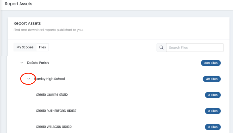This screenshot has height=133, width=233.
Task: Focus the Search Files input field
Action: pos(195,48)
